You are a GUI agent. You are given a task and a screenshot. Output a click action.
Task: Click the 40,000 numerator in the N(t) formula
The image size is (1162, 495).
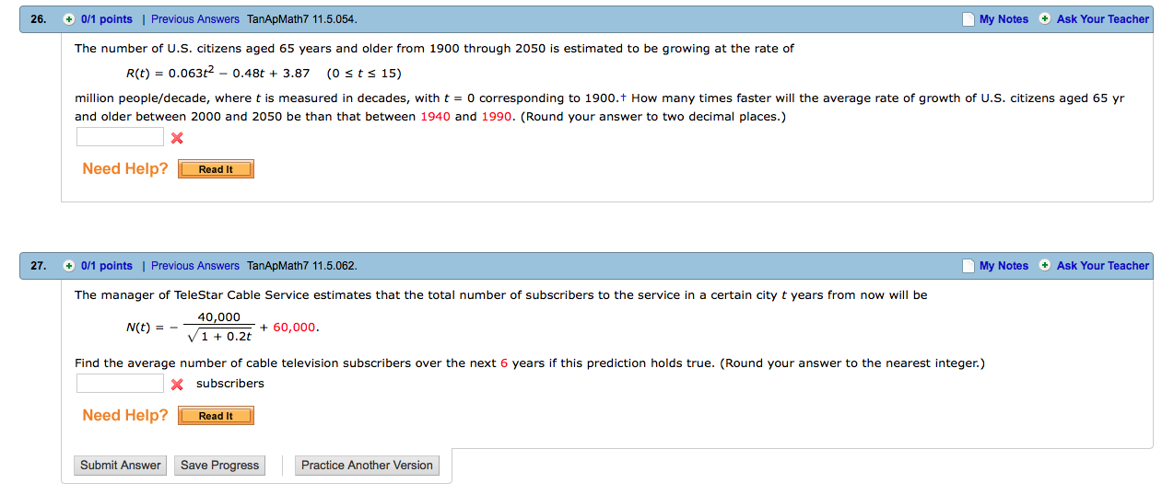[219, 317]
